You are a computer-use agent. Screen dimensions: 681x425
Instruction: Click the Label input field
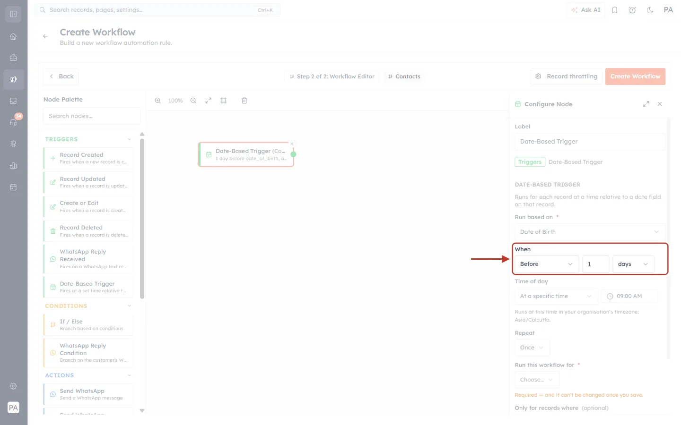[590, 142]
